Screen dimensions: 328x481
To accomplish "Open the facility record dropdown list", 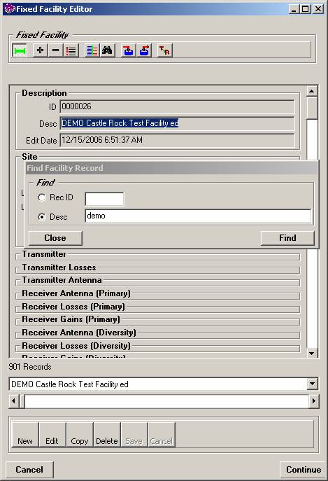I will tap(313, 384).
